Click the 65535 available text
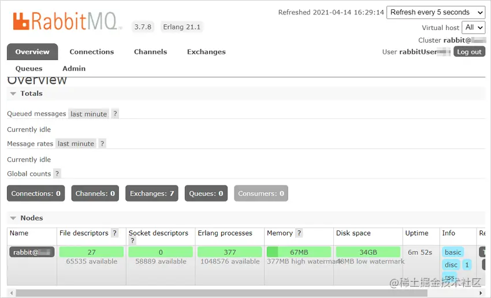 point(91,262)
